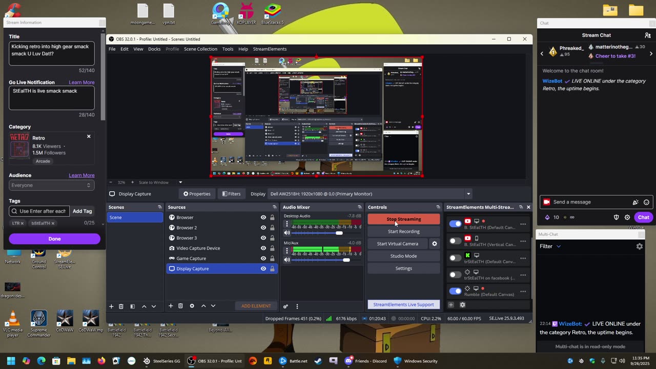
Task: Open the emote picker in Stream Chat
Action: tap(646, 202)
